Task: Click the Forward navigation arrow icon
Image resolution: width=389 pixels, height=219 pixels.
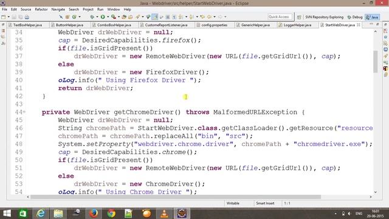Action: click(x=220, y=17)
